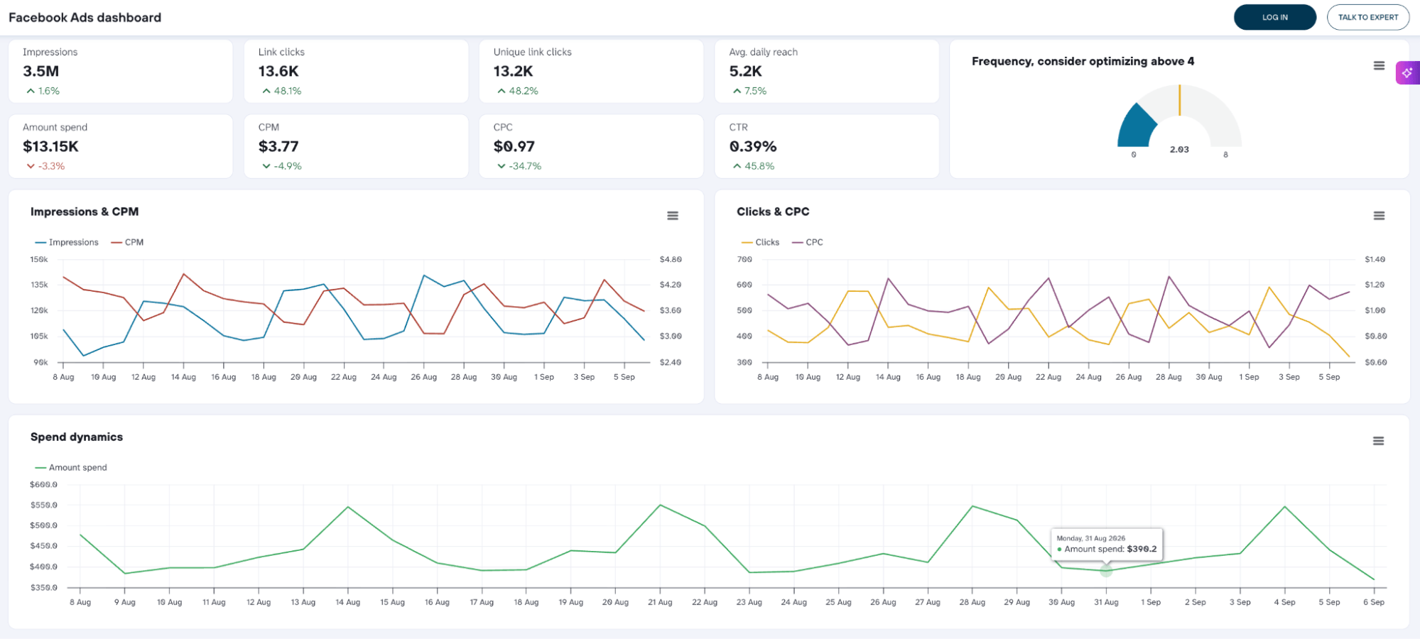This screenshot has width=1420, height=639.
Task: Click the 48.1% link clicks change indicator
Action: point(281,91)
